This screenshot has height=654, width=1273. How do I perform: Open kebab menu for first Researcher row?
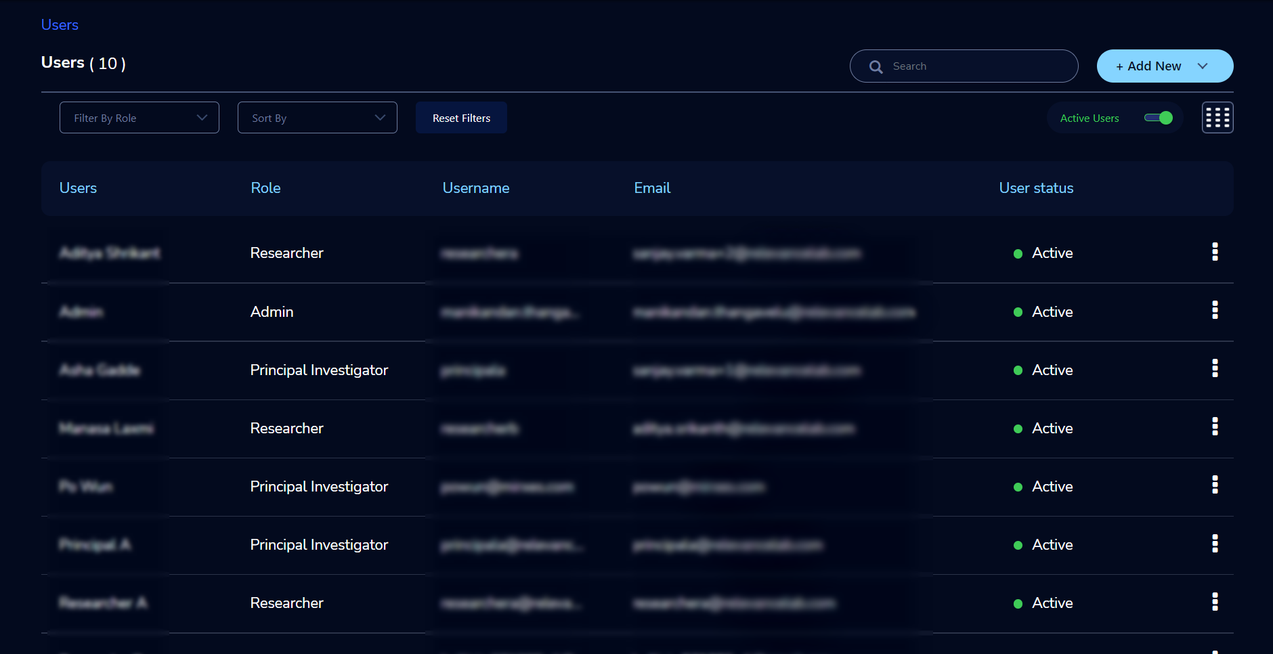pyautogui.click(x=1215, y=252)
